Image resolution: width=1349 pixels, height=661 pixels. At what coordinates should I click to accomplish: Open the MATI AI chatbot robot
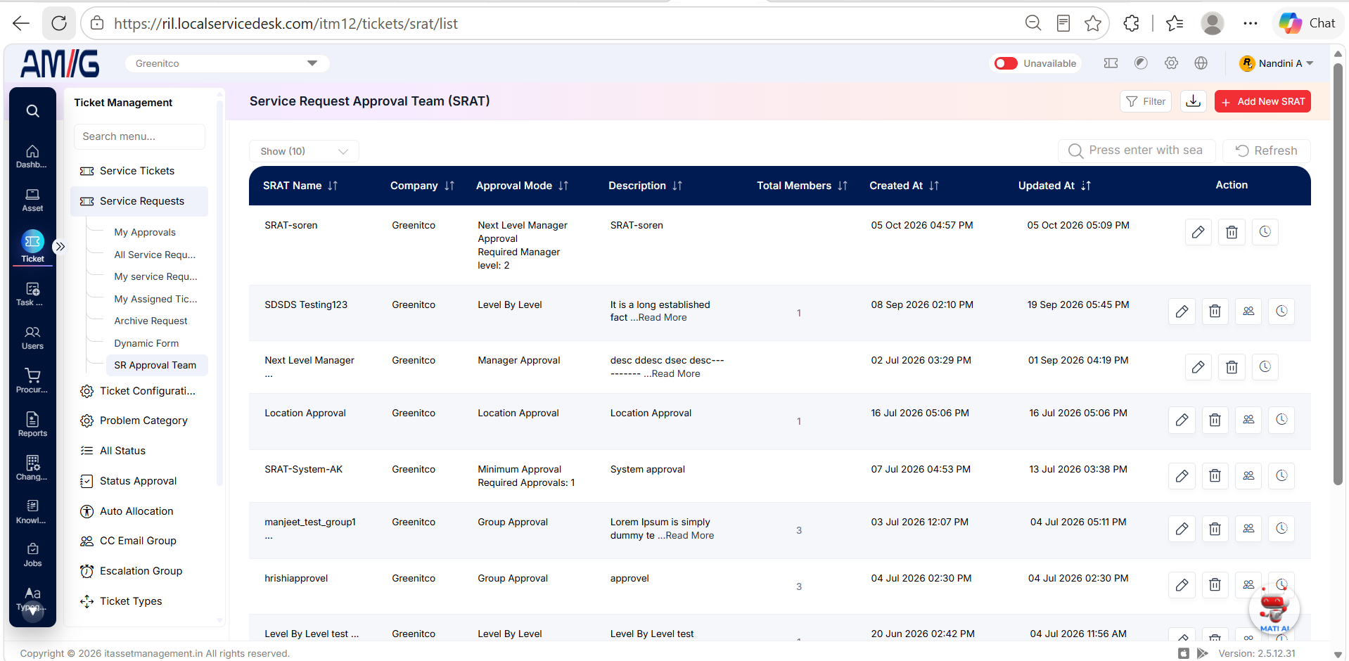[1274, 609]
